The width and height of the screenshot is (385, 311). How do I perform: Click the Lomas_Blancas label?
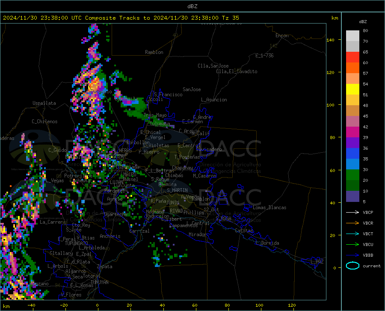point(269,207)
